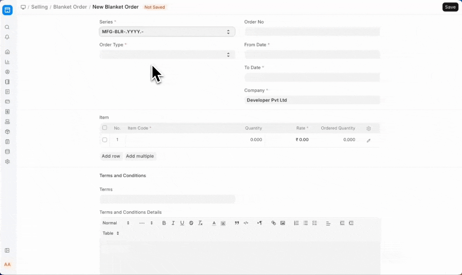Image resolution: width=462 pixels, height=275 pixels.
Task: Navigate to Selling breadcrumb
Action: pos(39,7)
